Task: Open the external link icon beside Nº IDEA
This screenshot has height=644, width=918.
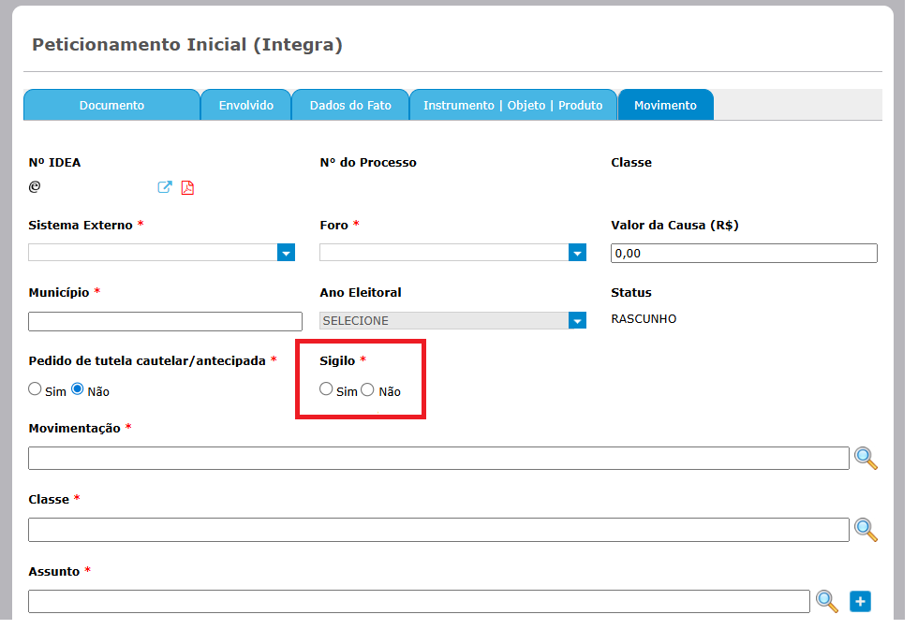Action: (x=165, y=187)
